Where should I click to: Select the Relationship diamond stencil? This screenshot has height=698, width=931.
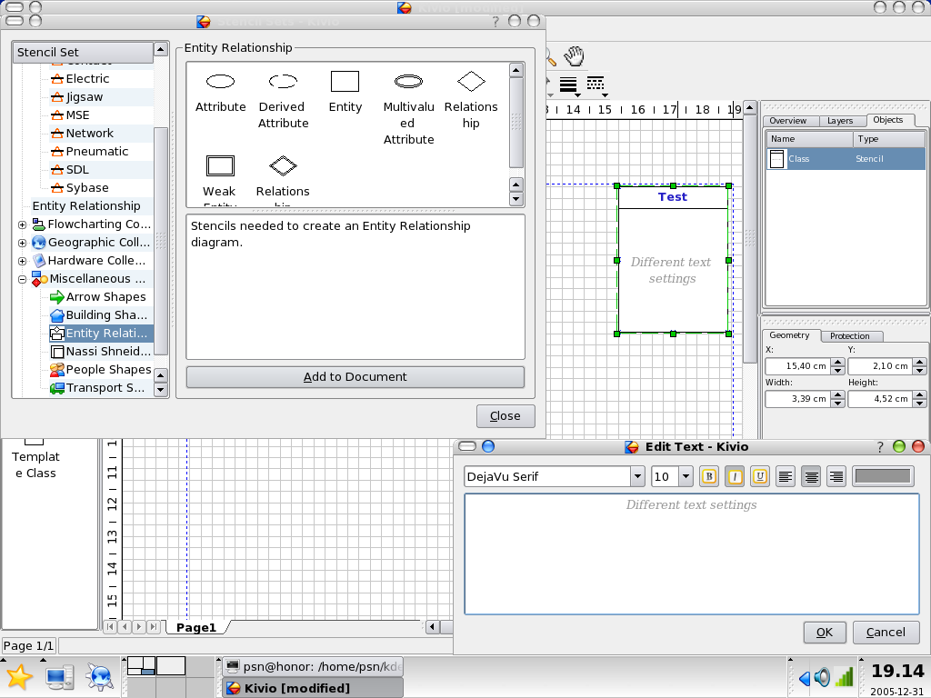pos(472,100)
